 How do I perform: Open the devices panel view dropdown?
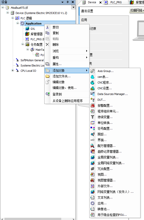click(73, 7)
